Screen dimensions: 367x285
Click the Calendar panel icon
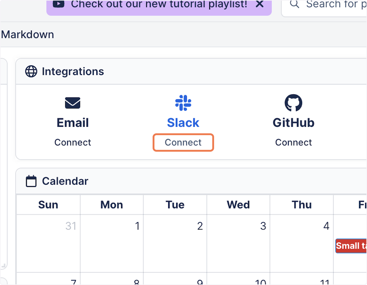31,181
